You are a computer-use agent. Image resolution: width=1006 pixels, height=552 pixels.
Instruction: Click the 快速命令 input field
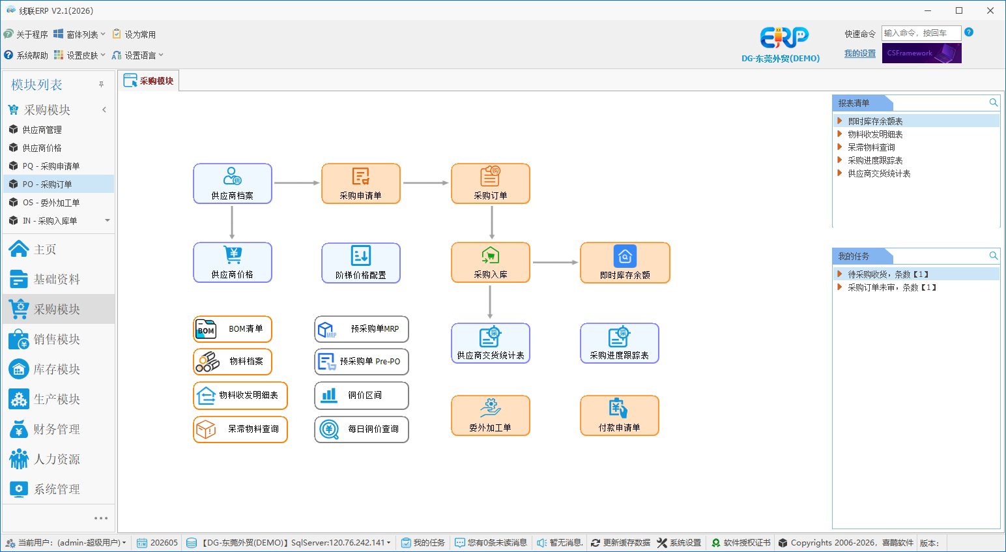[x=921, y=33]
